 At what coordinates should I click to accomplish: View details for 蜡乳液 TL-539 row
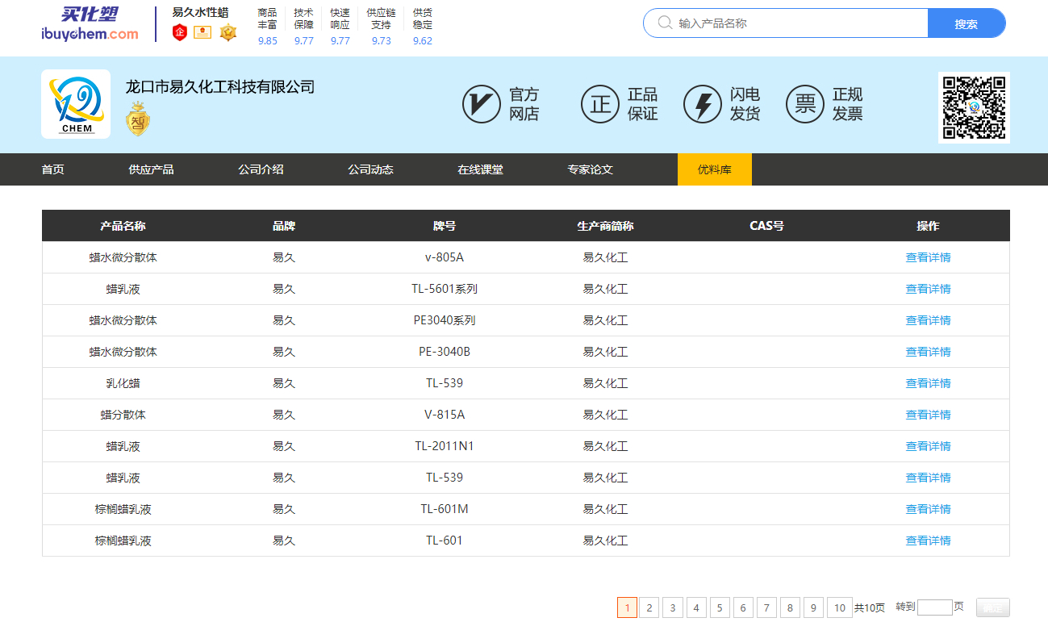[x=928, y=478]
